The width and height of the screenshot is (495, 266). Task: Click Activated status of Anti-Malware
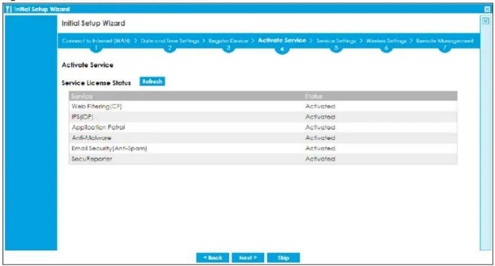(320, 138)
